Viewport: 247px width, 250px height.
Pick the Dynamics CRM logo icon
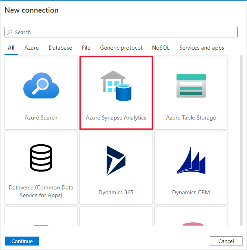coord(191,161)
